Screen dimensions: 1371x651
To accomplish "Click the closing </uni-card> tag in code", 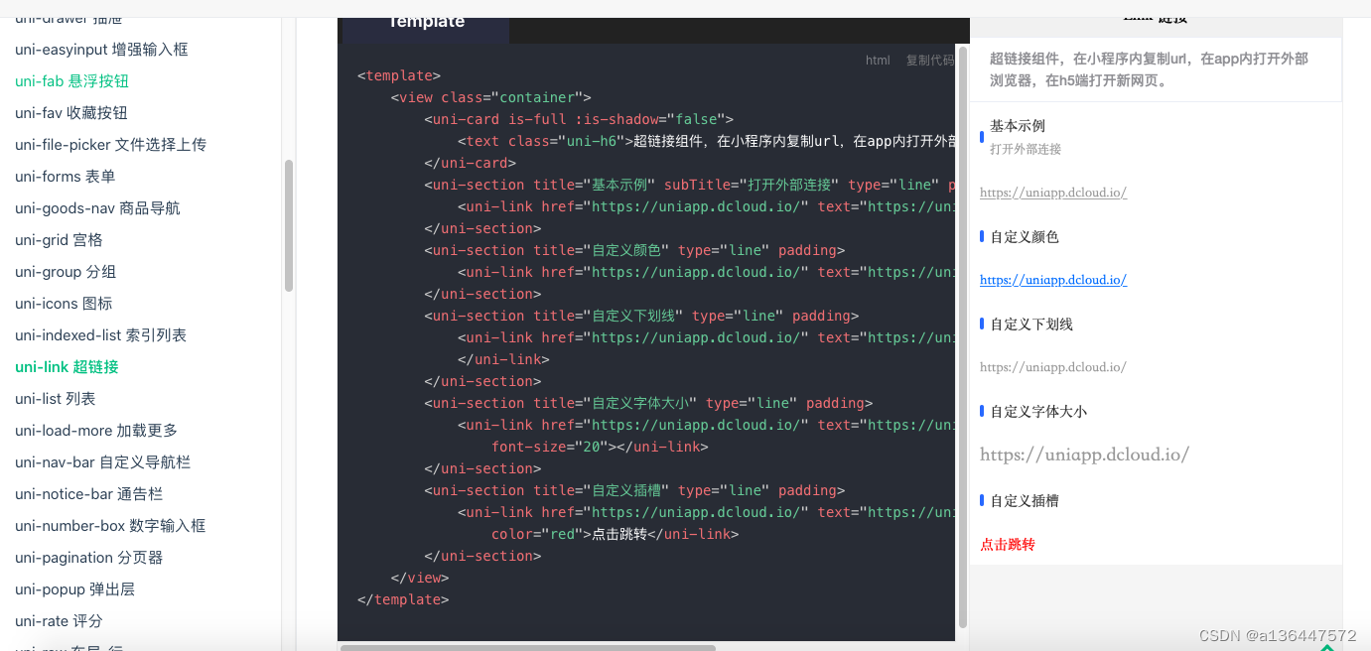I will [x=471, y=163].
